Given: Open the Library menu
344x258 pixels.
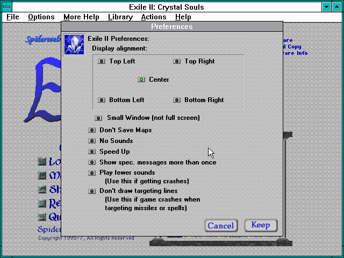Looking at the screenshot, I should pyautogui.click(x=120, y=17).
